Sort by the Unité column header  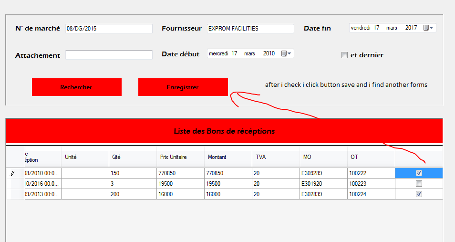coord(85,157)
